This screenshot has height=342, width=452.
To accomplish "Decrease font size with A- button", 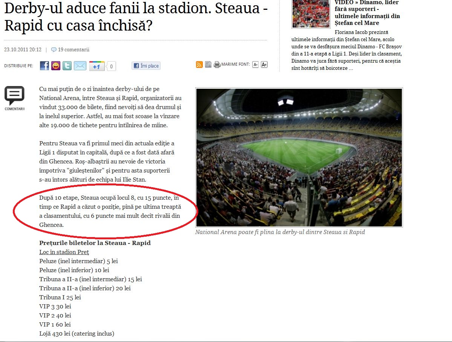I will (x=255, y=64).
